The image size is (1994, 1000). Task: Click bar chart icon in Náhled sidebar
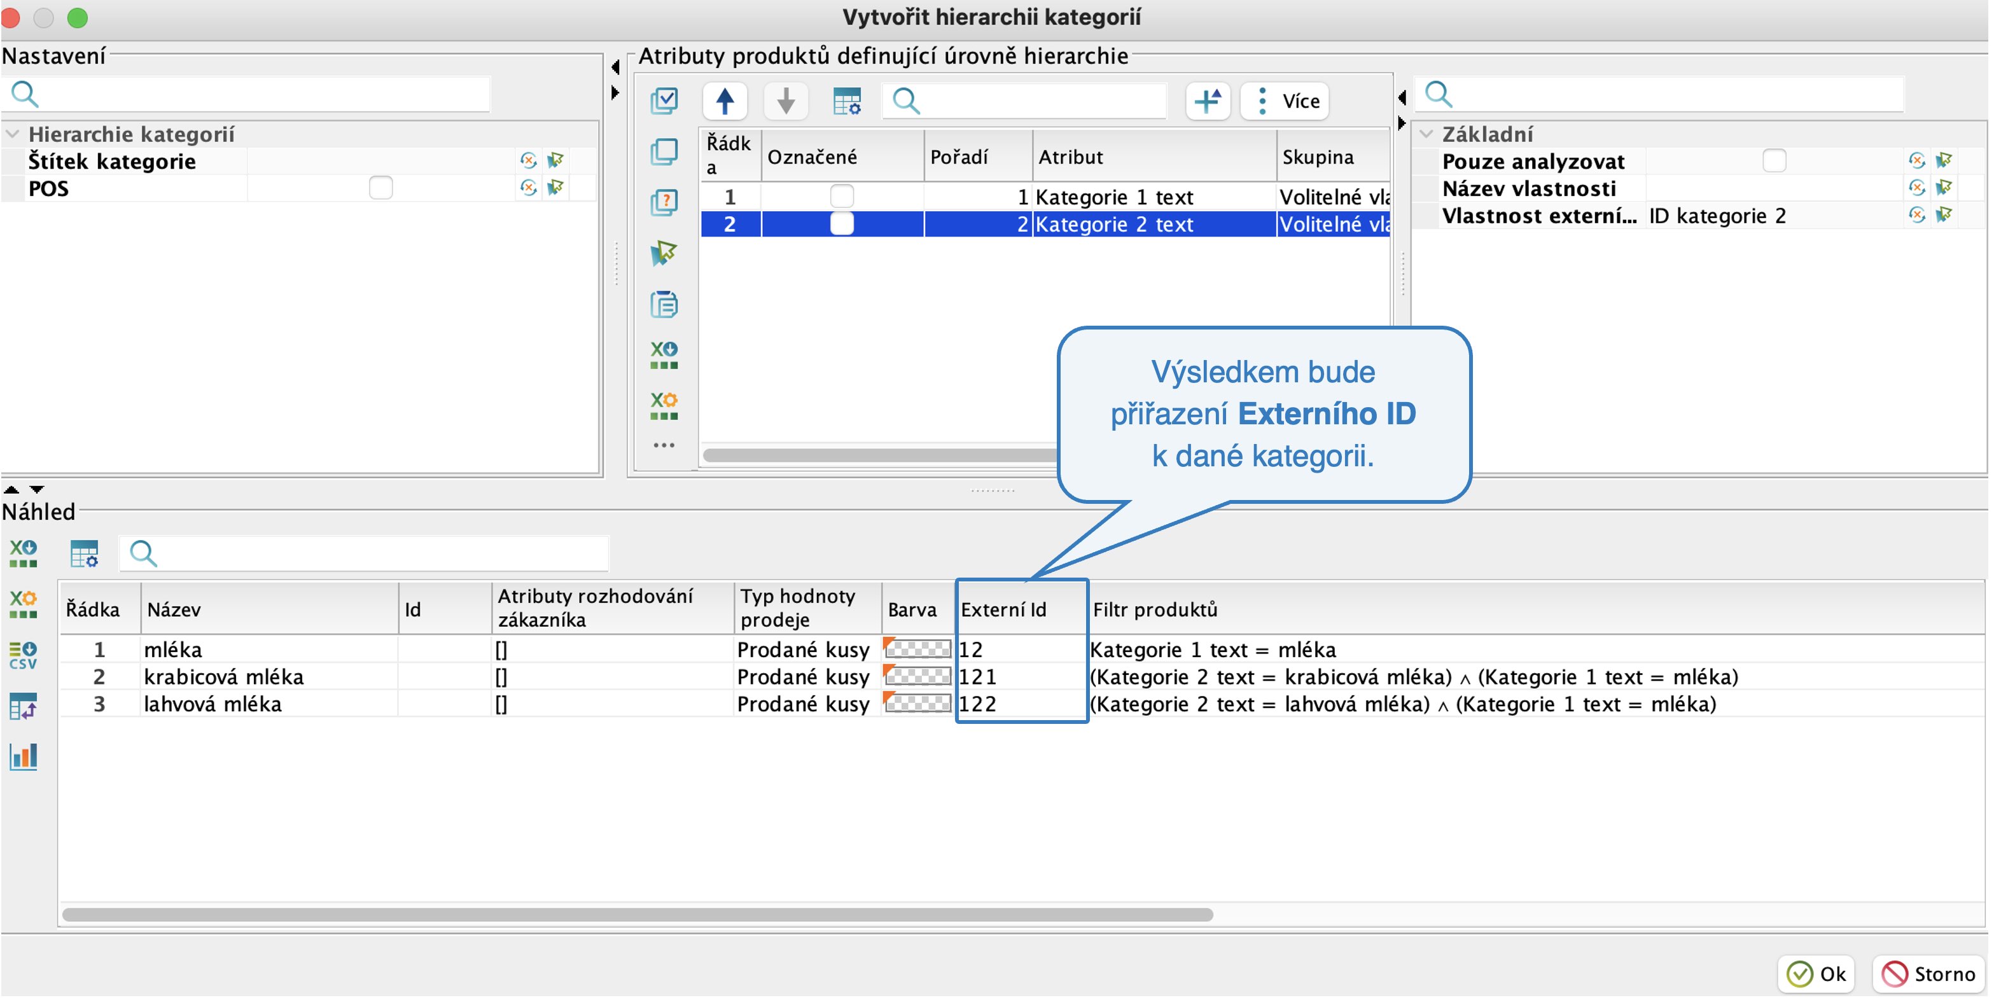coord(23,756)
